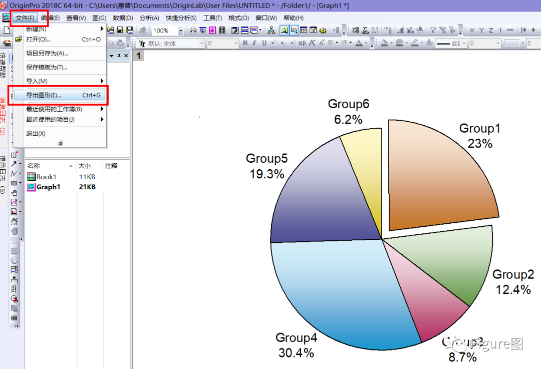
Task: Click the Sort A-Z icon
Action: 375,31
